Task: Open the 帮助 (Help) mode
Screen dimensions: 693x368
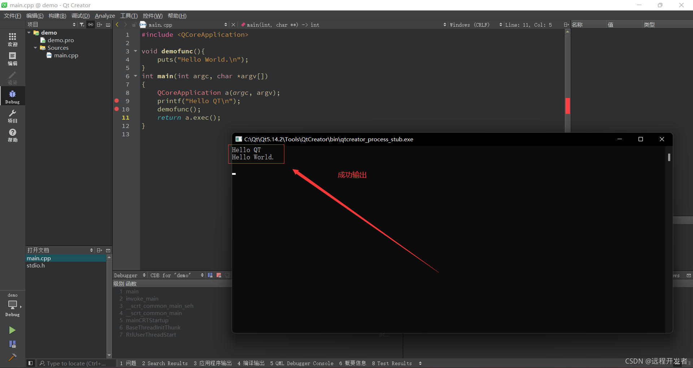Action: (x=12, y=135)
